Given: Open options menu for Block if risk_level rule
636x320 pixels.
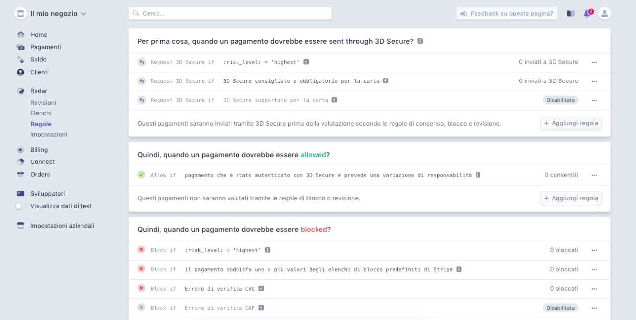Looking at the screenshot, I should tap(594, 250).
